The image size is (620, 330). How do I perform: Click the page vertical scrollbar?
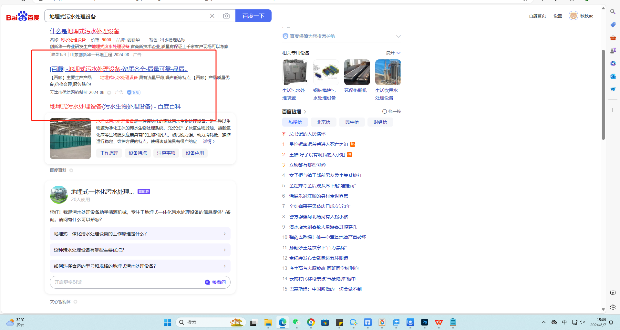[603, 97]
